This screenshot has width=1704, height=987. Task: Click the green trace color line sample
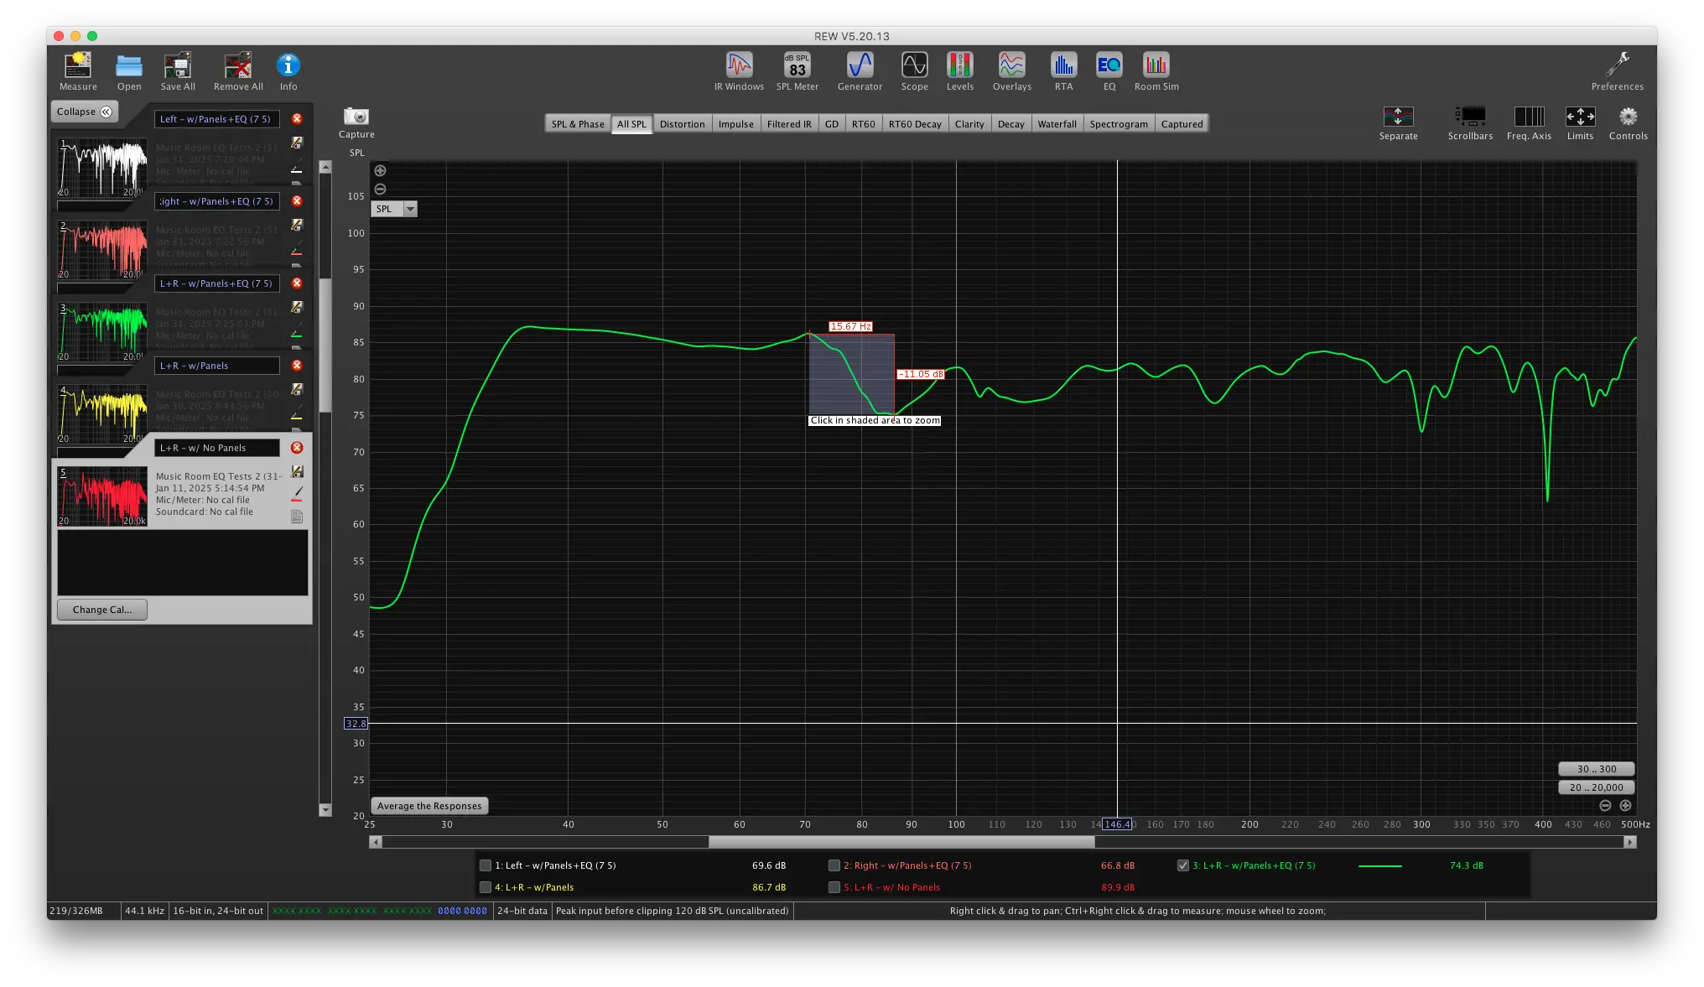[1379, 865]
